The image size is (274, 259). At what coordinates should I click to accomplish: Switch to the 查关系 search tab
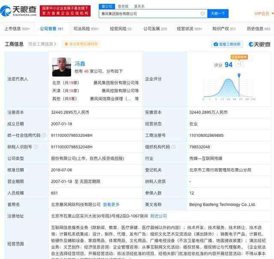tap(139, 6)
